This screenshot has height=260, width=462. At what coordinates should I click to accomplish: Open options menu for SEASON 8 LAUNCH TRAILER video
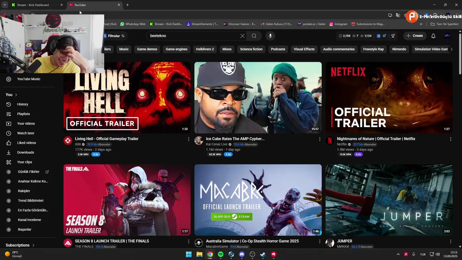click(x=188, y=241)
